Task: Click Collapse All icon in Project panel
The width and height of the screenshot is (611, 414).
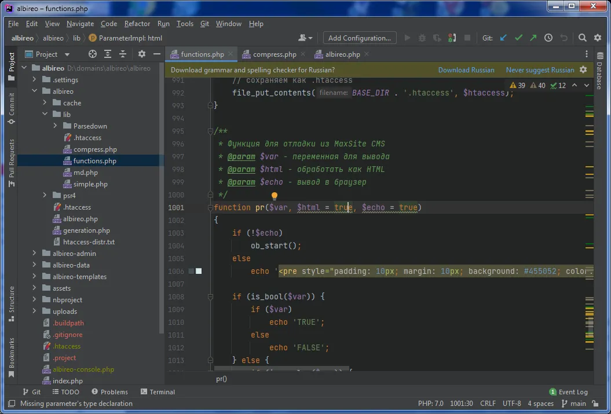Action: coord(123,54)
